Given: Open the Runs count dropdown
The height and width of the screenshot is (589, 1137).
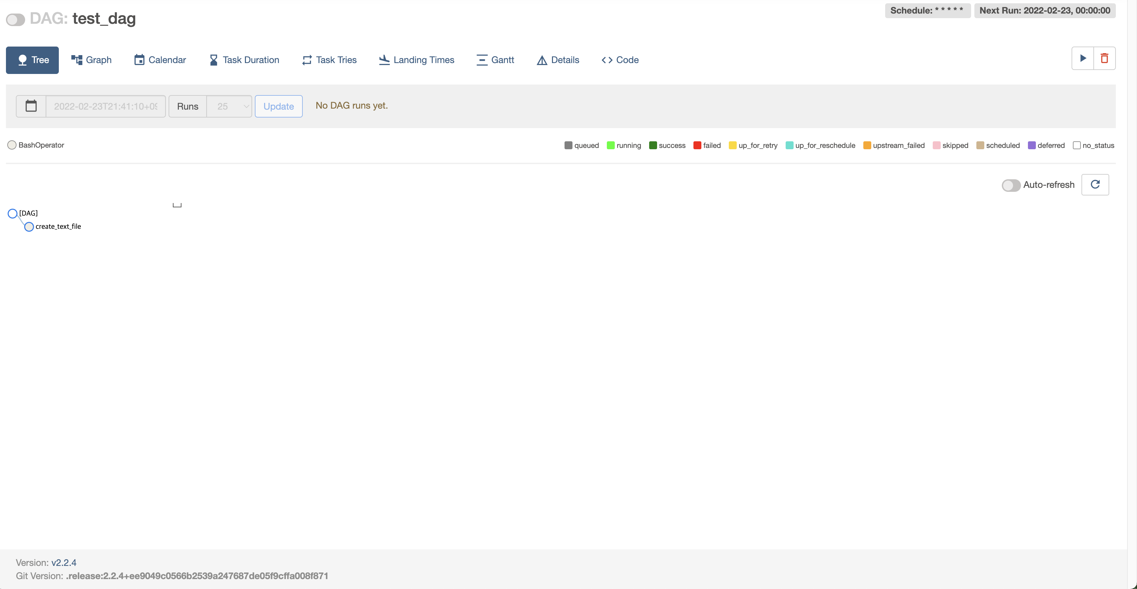Looking at the screenshot, I should click(229, 106).
